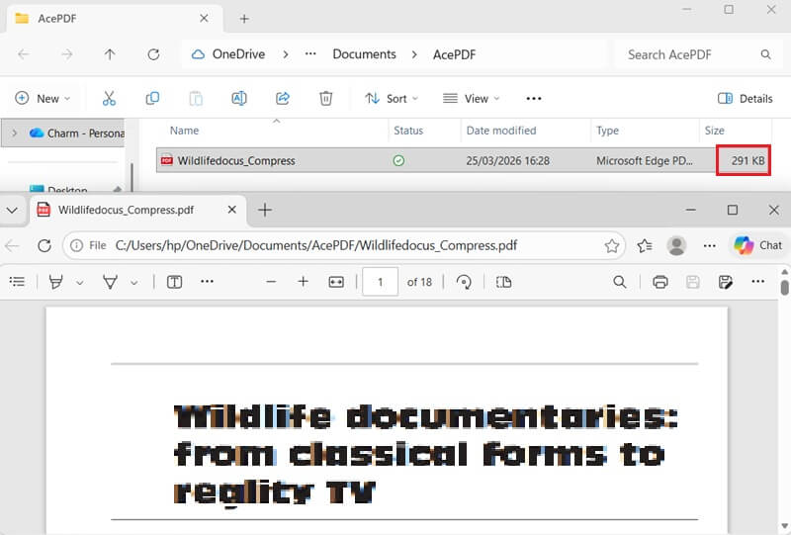The height and width of the screenshot is (535, 791).
Task: Print the PDF document
Action: (x=660, y=282)
